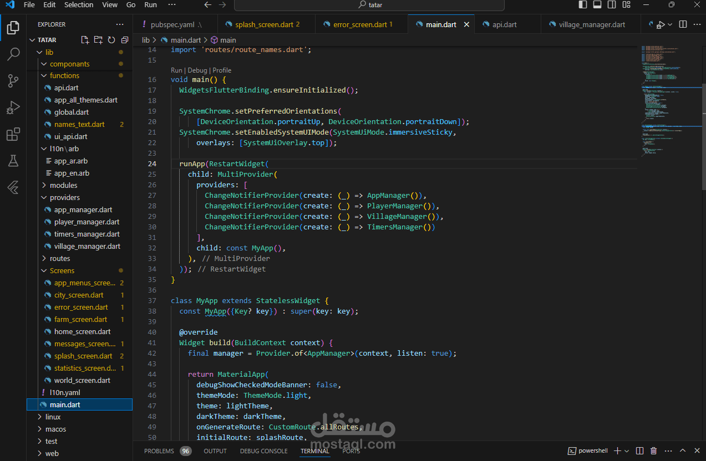This screenshot has width=706, height=461.
Task: Open terminal panel more actions
Action: 668,451
